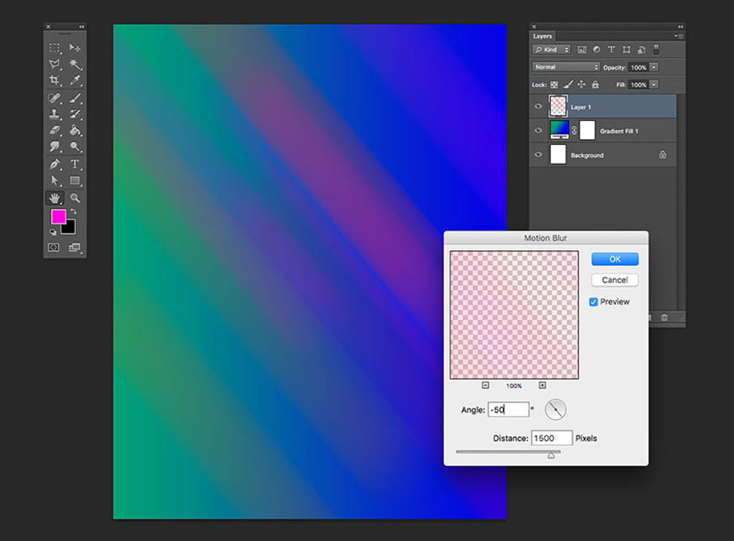Screen dimensions: 734x541
Task: Click the angle direction dial
Action: [x=555, y=409]
